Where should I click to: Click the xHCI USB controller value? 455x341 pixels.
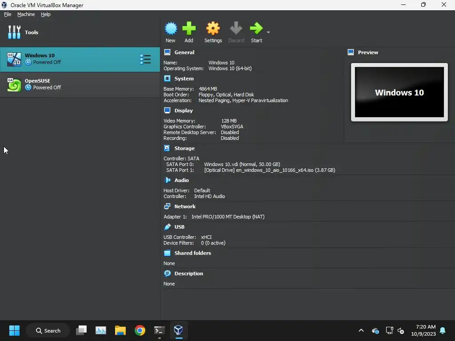coord(206,237)
